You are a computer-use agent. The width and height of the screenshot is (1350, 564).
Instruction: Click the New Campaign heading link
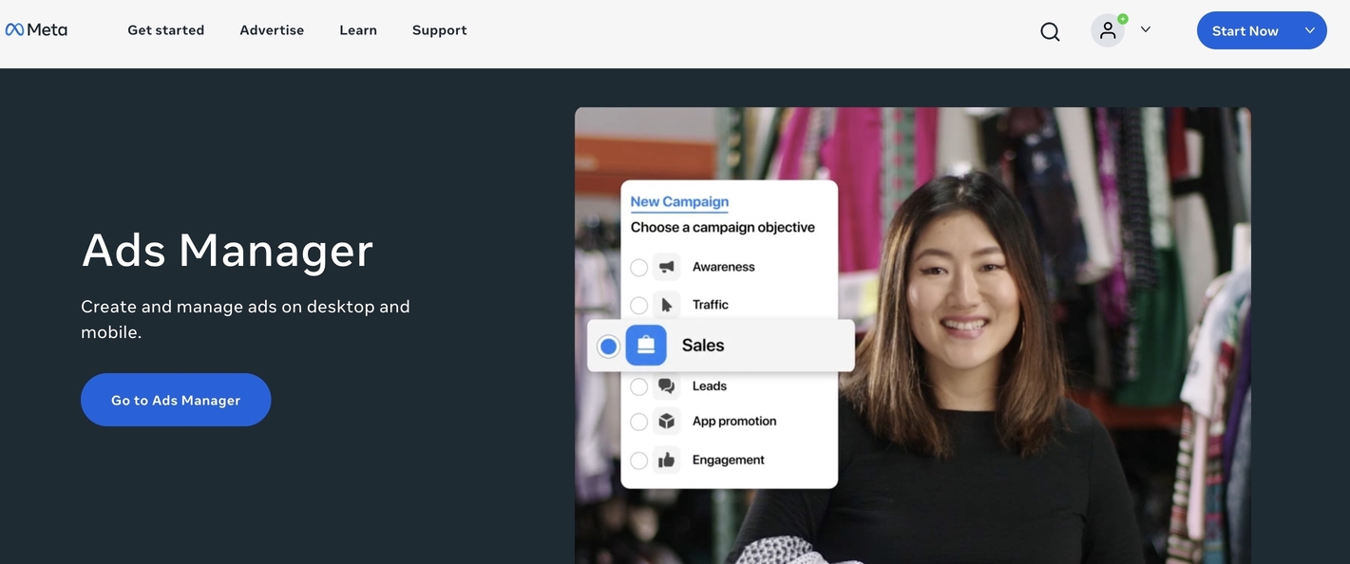tap(679, 201)
